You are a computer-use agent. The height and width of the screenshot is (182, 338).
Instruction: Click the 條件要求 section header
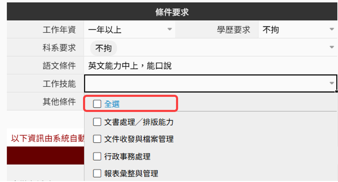point(172,13)
